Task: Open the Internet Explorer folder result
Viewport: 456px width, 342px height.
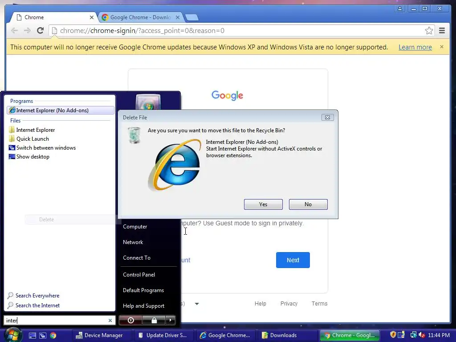Action: (36, 130)
